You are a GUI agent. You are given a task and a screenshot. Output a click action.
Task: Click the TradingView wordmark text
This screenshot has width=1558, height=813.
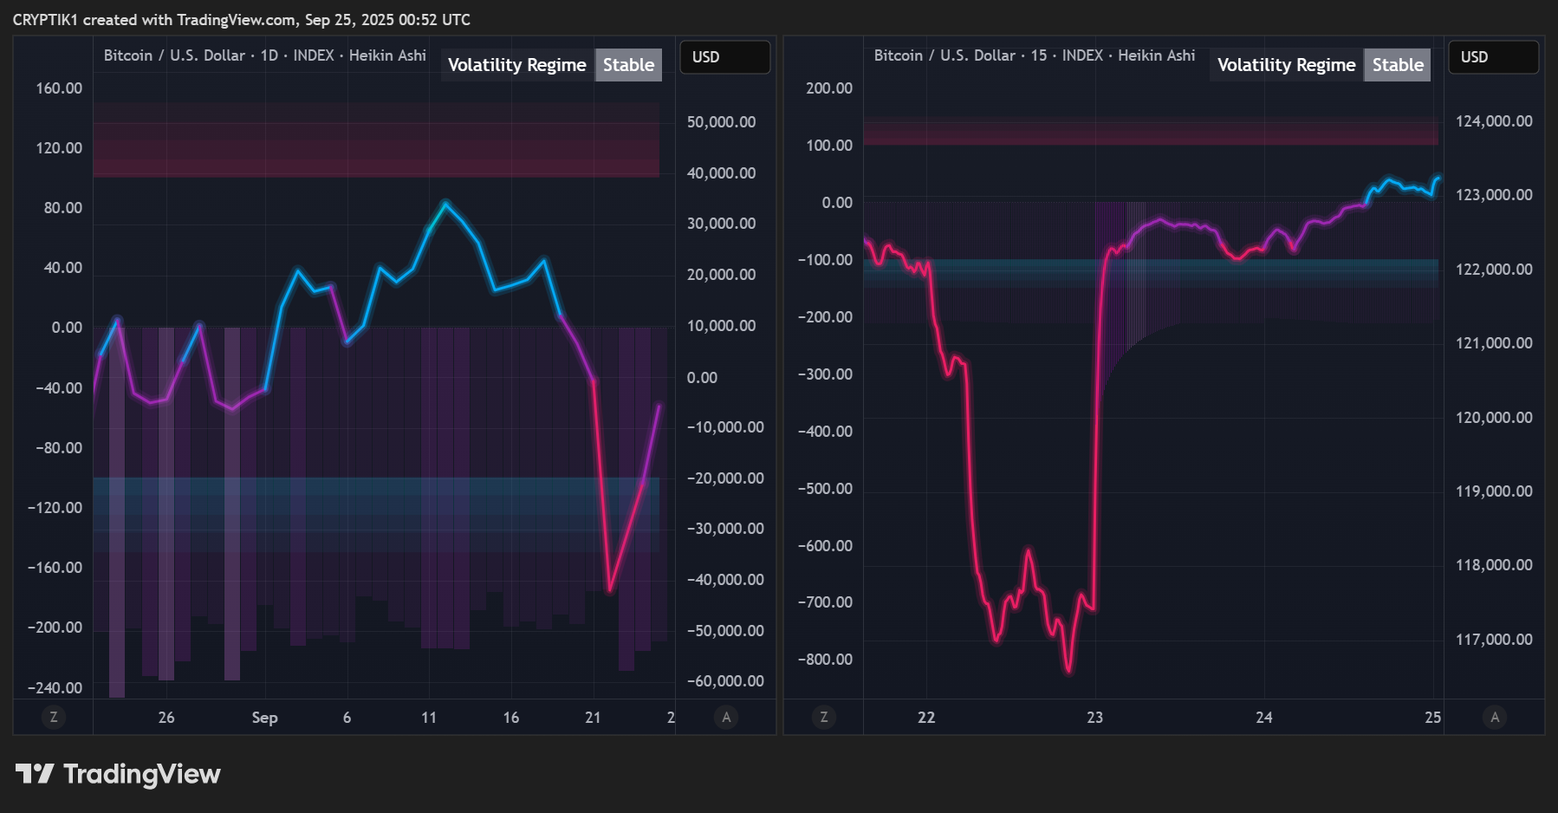click(142, 774)
